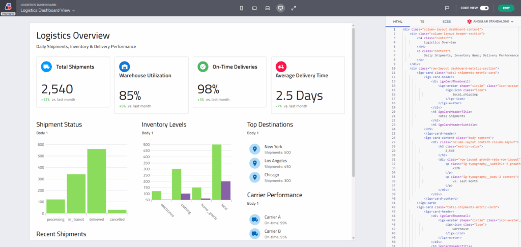Open the App Builder logo home
The height and width of the screenshot is (247, 521).
(8, 6)
